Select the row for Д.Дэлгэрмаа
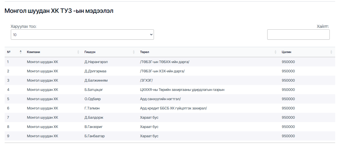 [x=95, y=71]
